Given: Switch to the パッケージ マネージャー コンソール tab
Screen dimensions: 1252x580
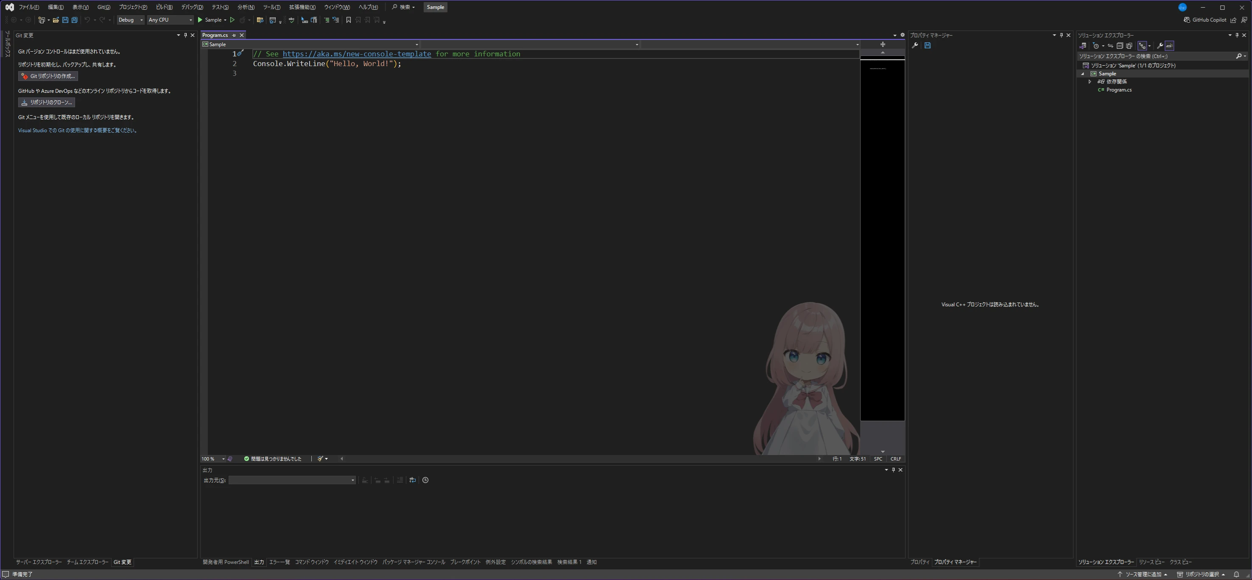Looking at the screenshot, I should point(414,562).
